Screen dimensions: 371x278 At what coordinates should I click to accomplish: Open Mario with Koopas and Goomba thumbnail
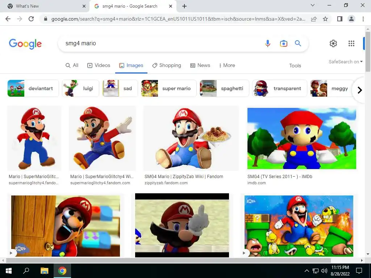coord(299,226)
